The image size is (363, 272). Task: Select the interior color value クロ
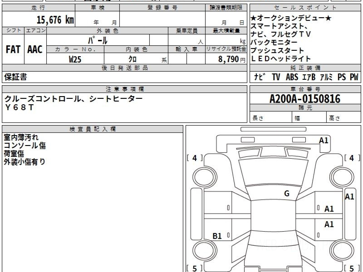click(x=132, y=59)
